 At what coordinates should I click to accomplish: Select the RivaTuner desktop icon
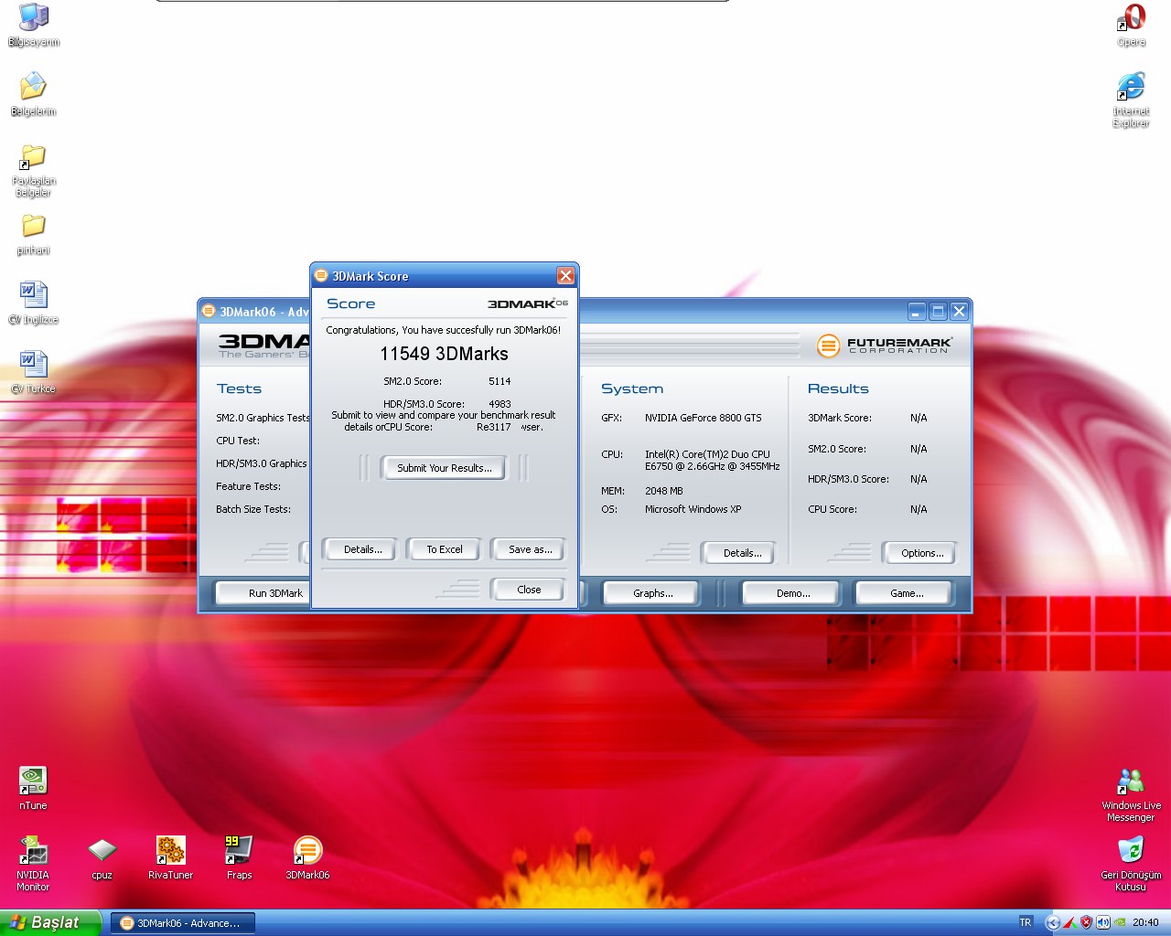pos(170,858)
